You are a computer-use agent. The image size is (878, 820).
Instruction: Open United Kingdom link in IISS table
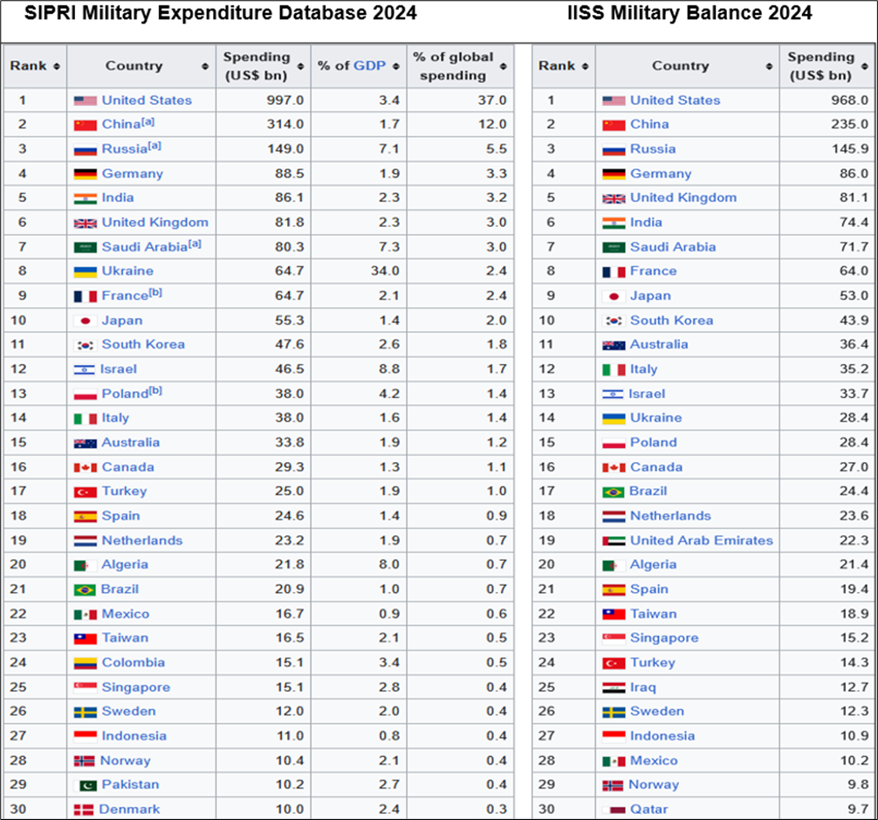683,197
